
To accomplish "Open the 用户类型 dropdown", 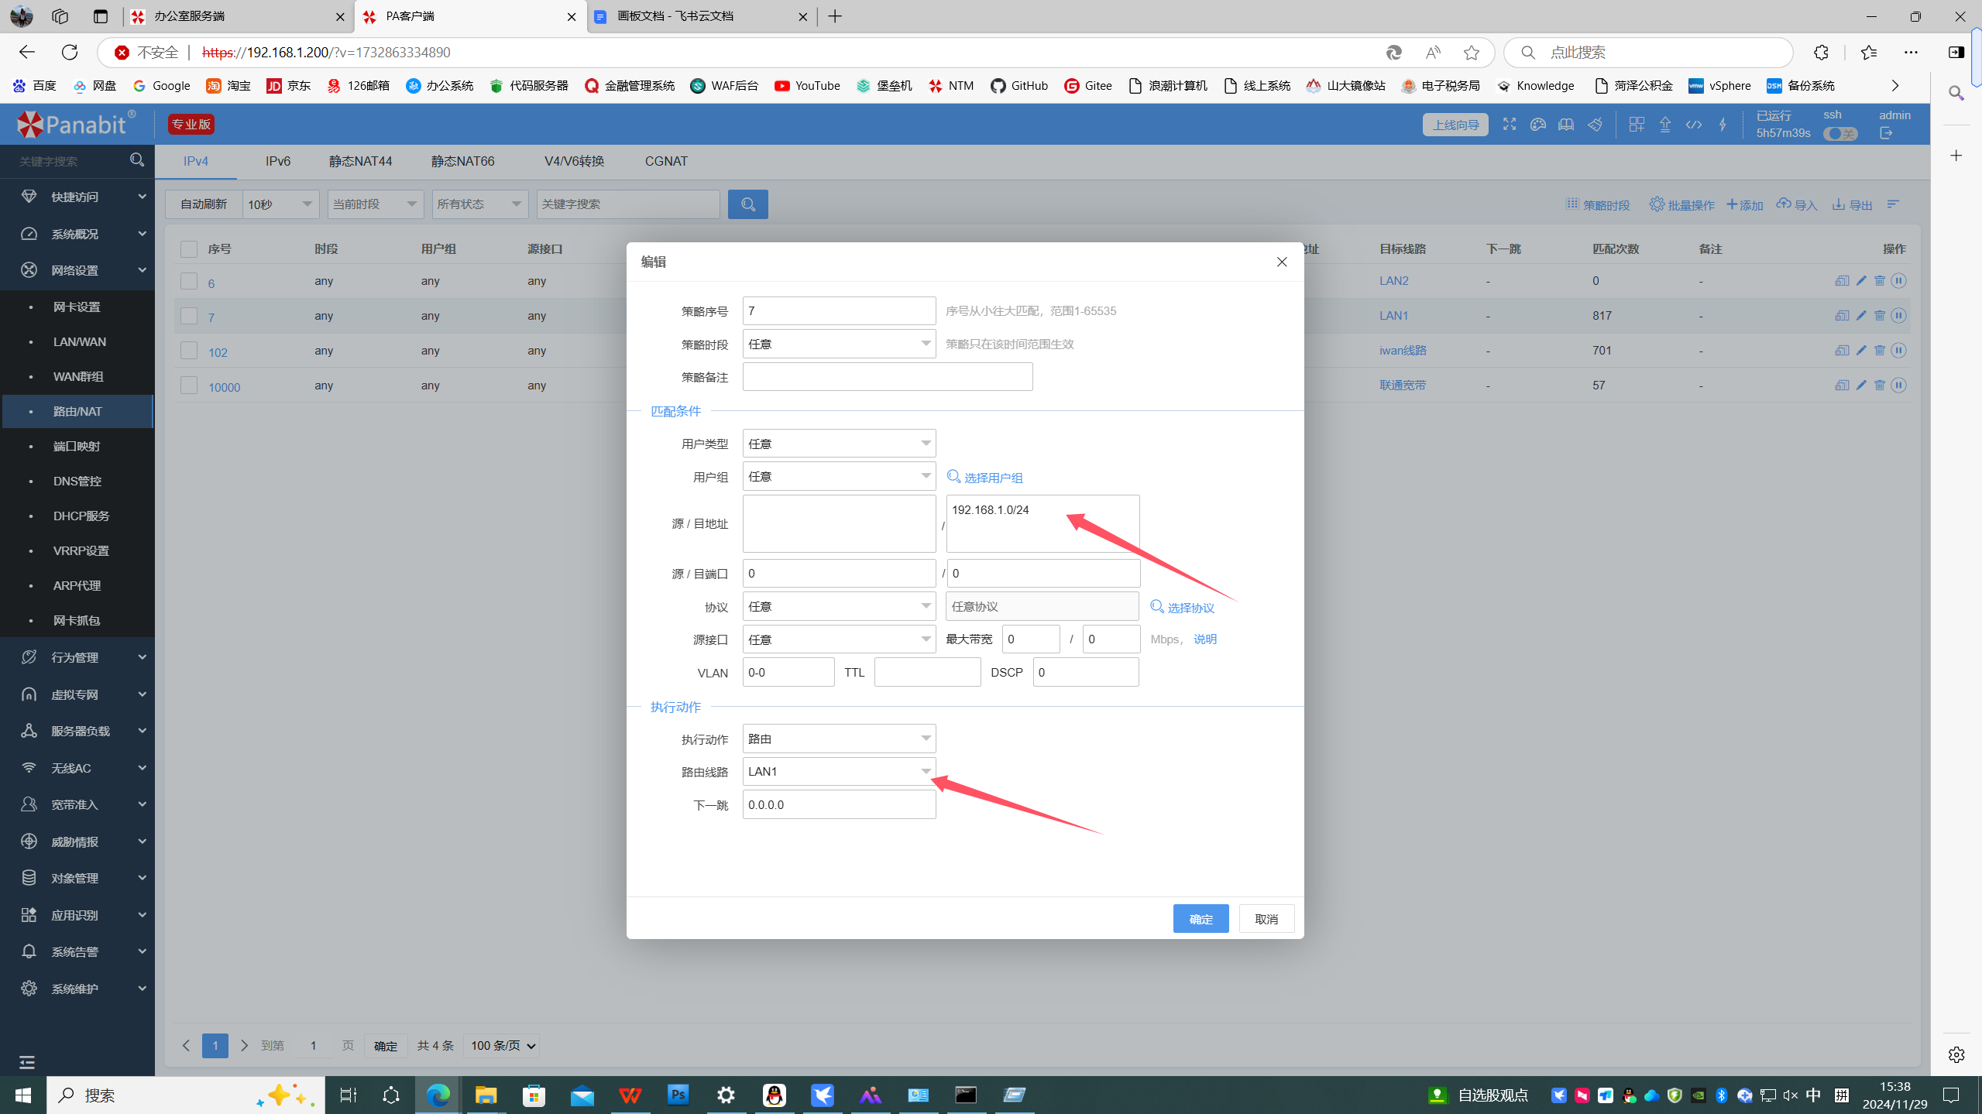I will (x=839, y=444).
